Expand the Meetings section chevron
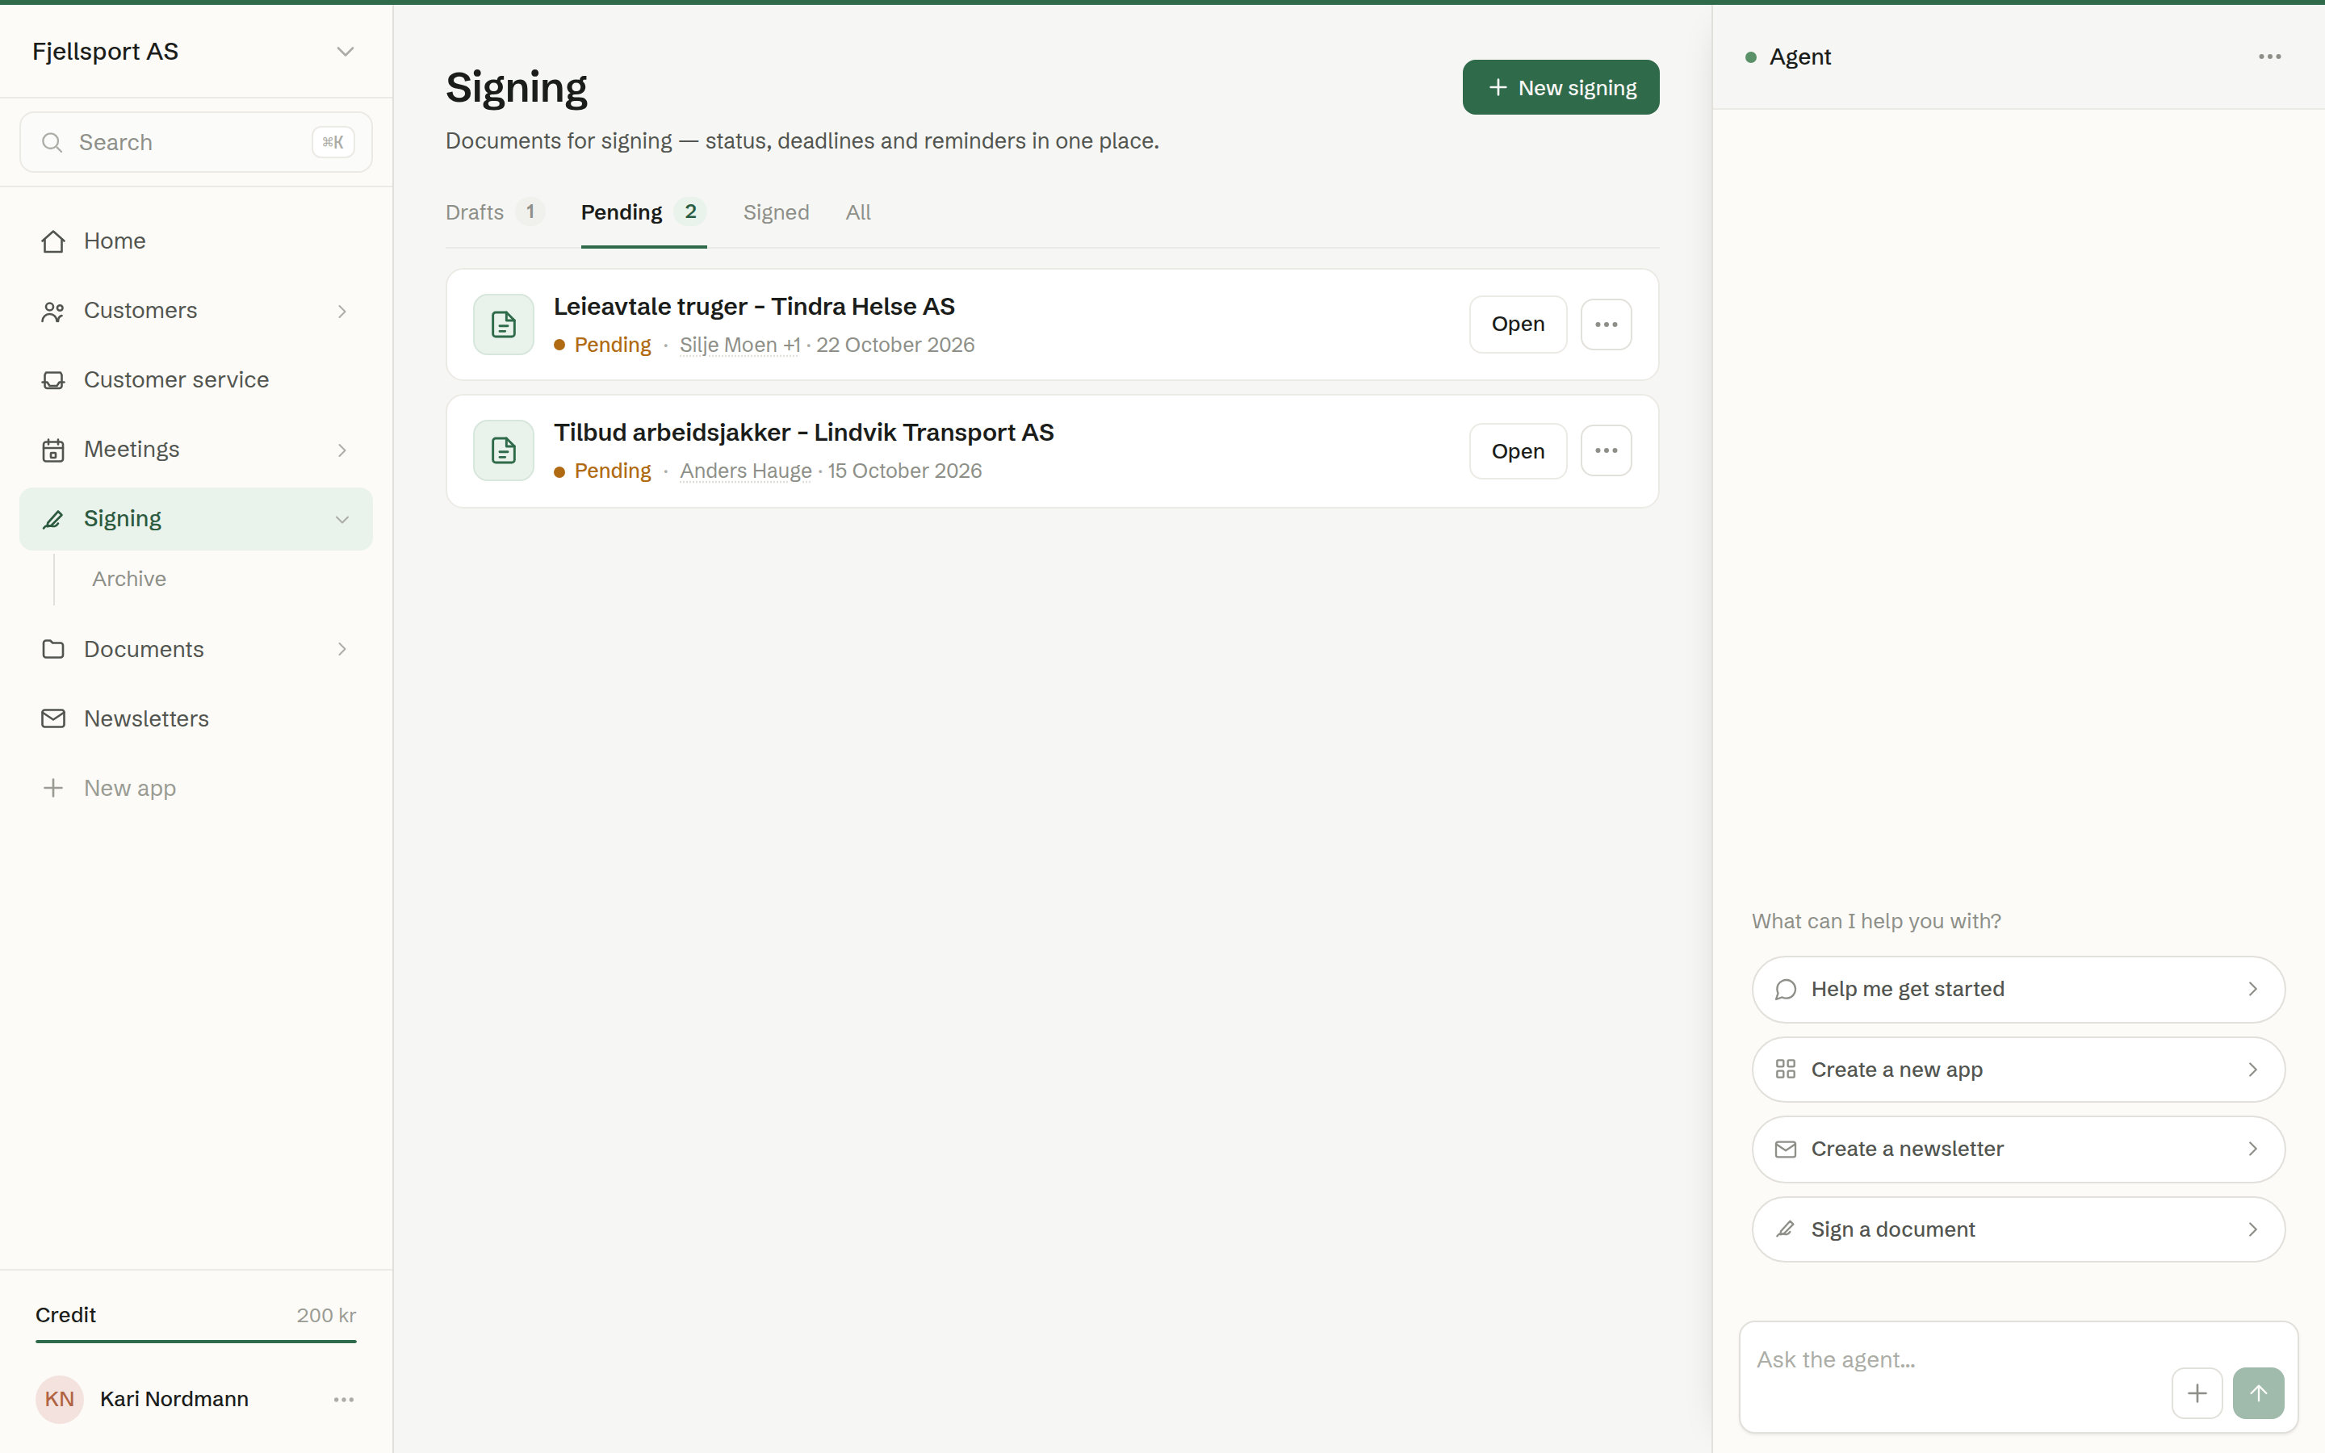 pyautogui.click(x=342, y=450)
